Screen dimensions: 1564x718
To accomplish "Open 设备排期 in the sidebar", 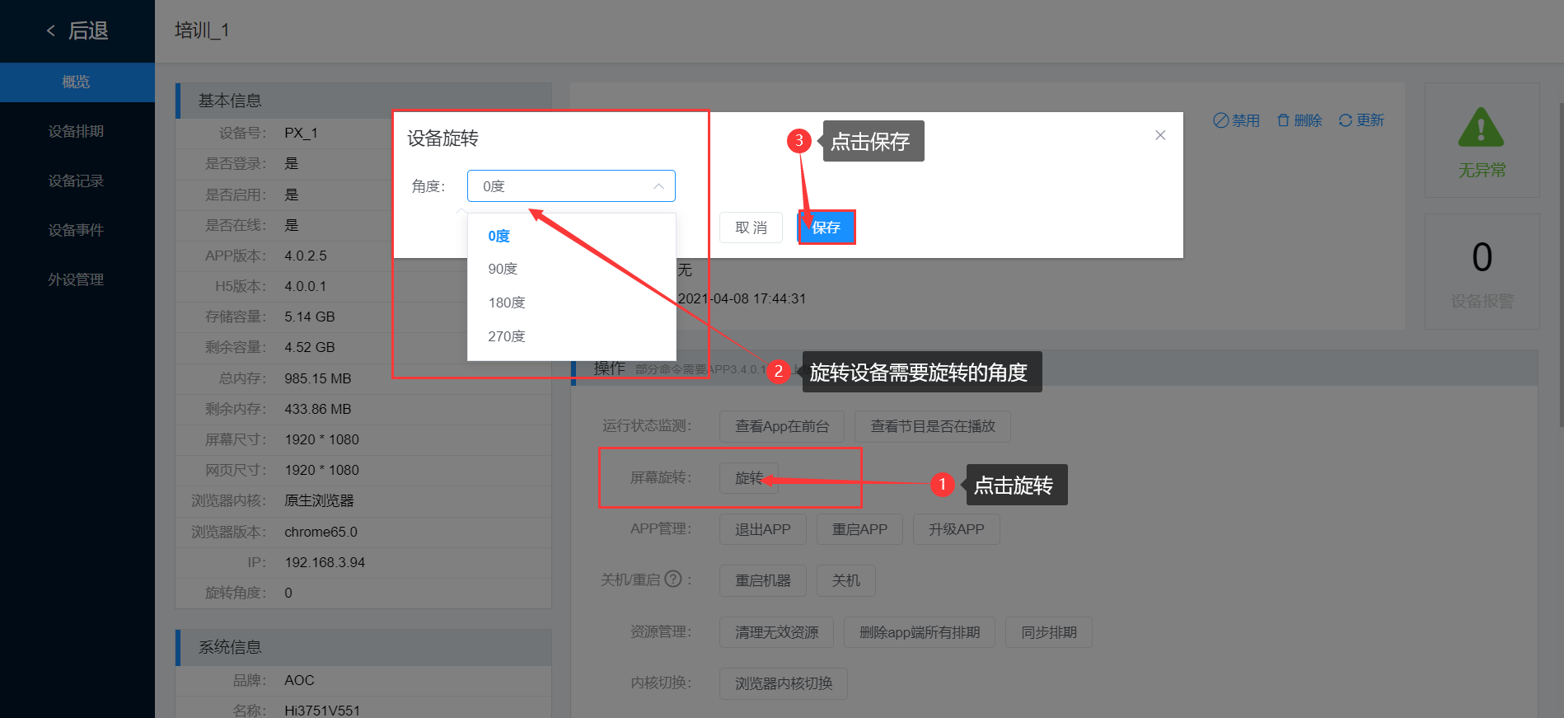I will click(x=77, y=131).
